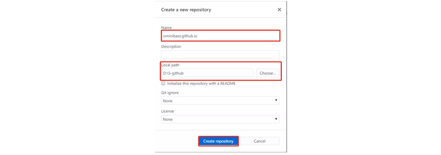Image resolution: width=441 pixels, height=155 pixels.
Task: Click the License dropdown arrow
Action: (276, 119)
